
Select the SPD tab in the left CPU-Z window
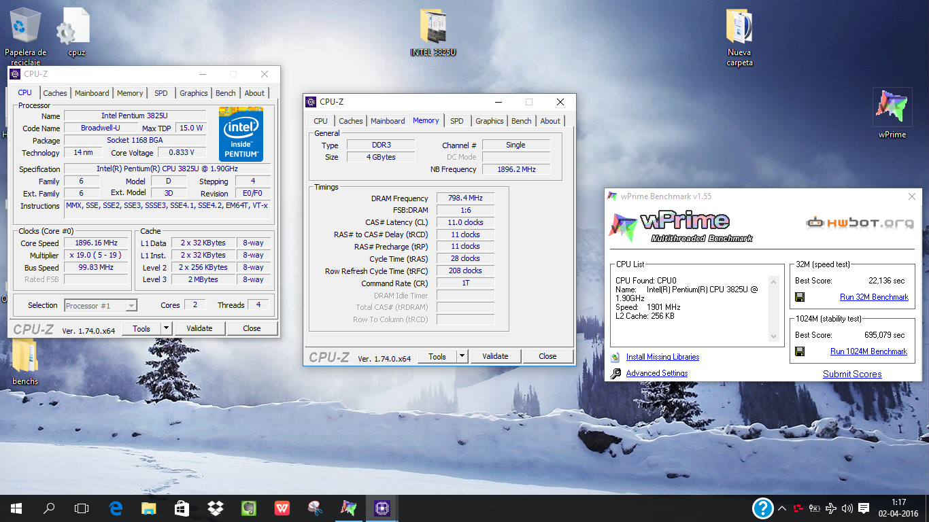161,93
